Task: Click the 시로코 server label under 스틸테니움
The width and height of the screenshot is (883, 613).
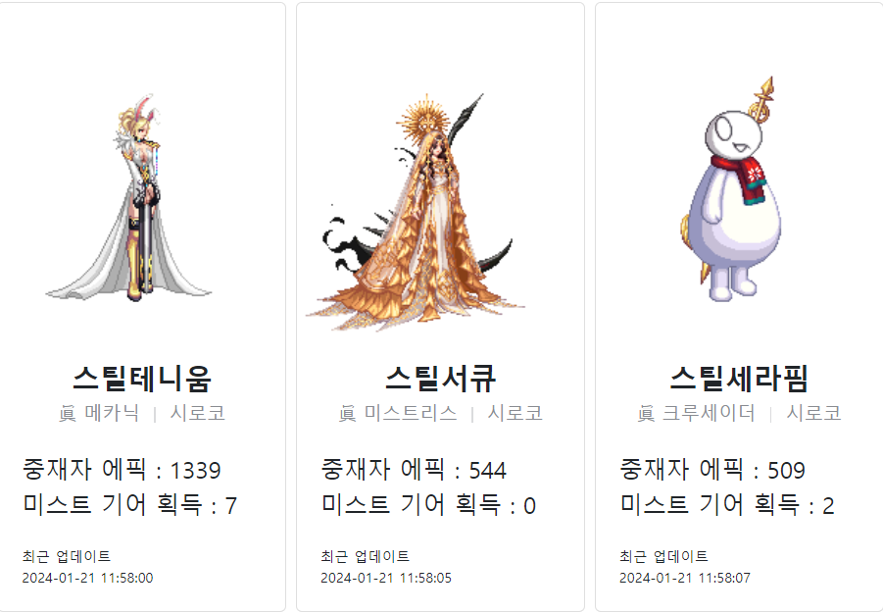Action: click(198, 413)
